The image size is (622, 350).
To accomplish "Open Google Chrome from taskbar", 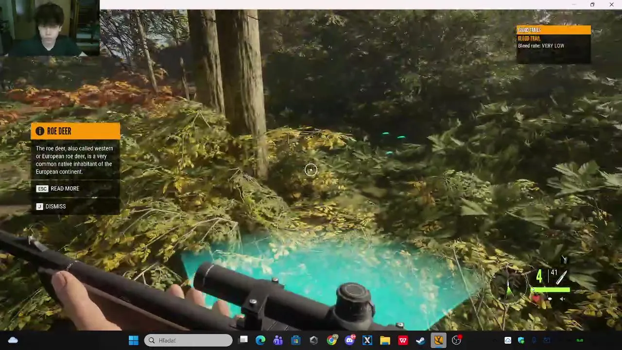I will point(331,340).
